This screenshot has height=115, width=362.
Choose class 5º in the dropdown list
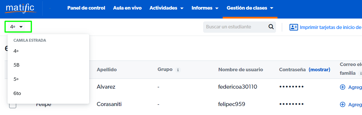pyautogui.click(x=48, y=79)
